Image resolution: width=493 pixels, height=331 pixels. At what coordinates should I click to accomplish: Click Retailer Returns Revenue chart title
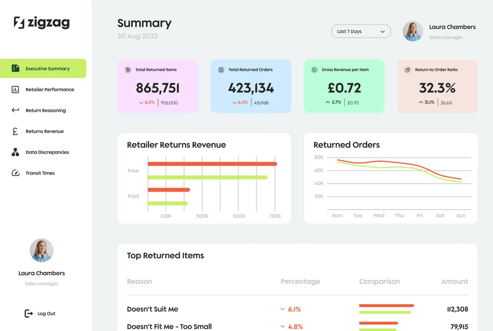176,145
